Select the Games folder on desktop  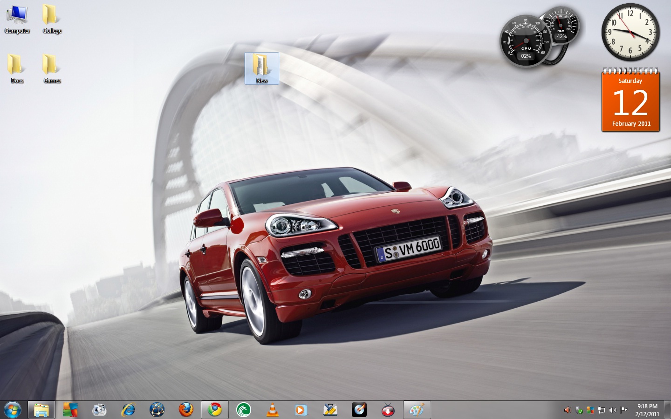[52, 69]
